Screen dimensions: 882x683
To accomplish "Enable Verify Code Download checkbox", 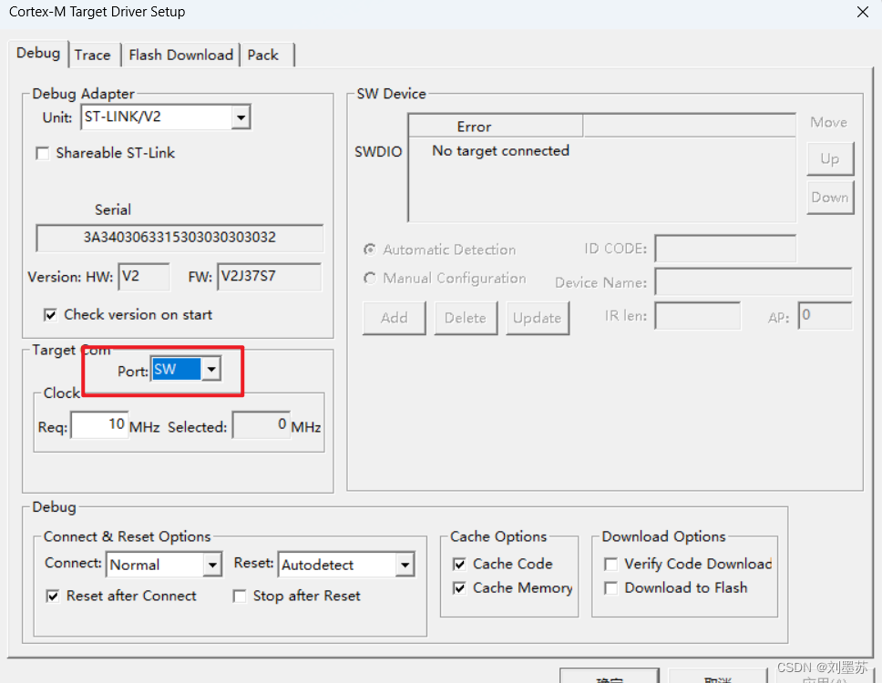I will [x=610, y=565].
